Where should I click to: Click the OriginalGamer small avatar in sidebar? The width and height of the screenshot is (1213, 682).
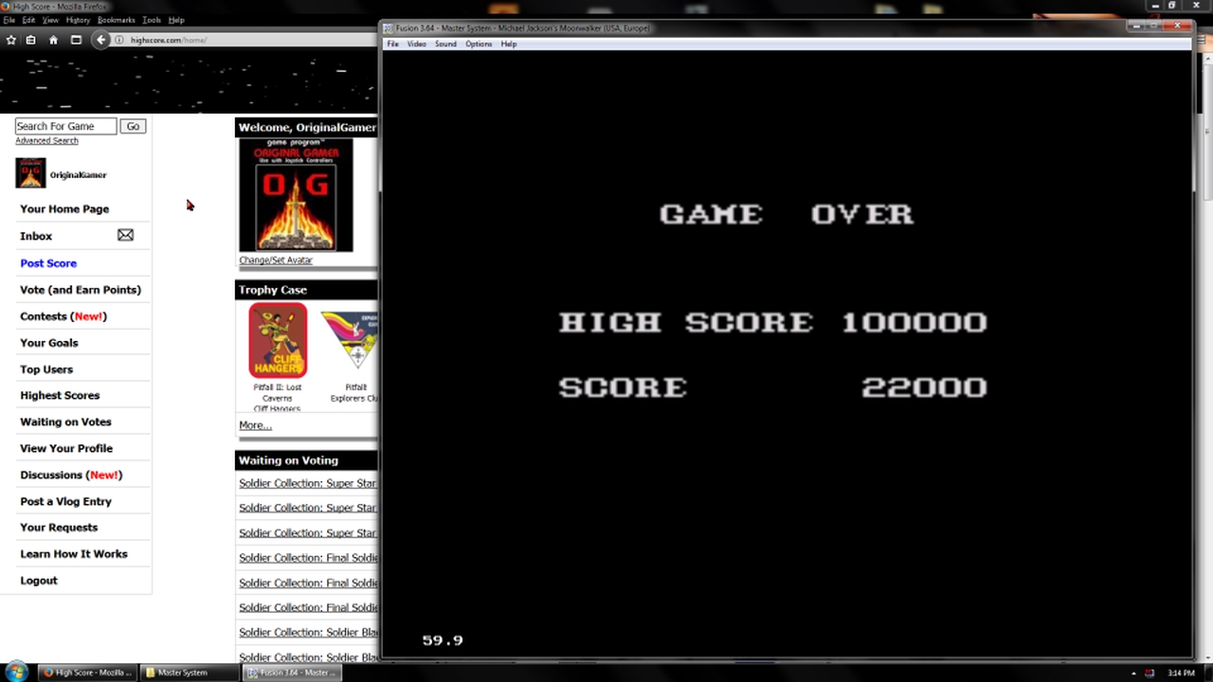coord(30,173)
